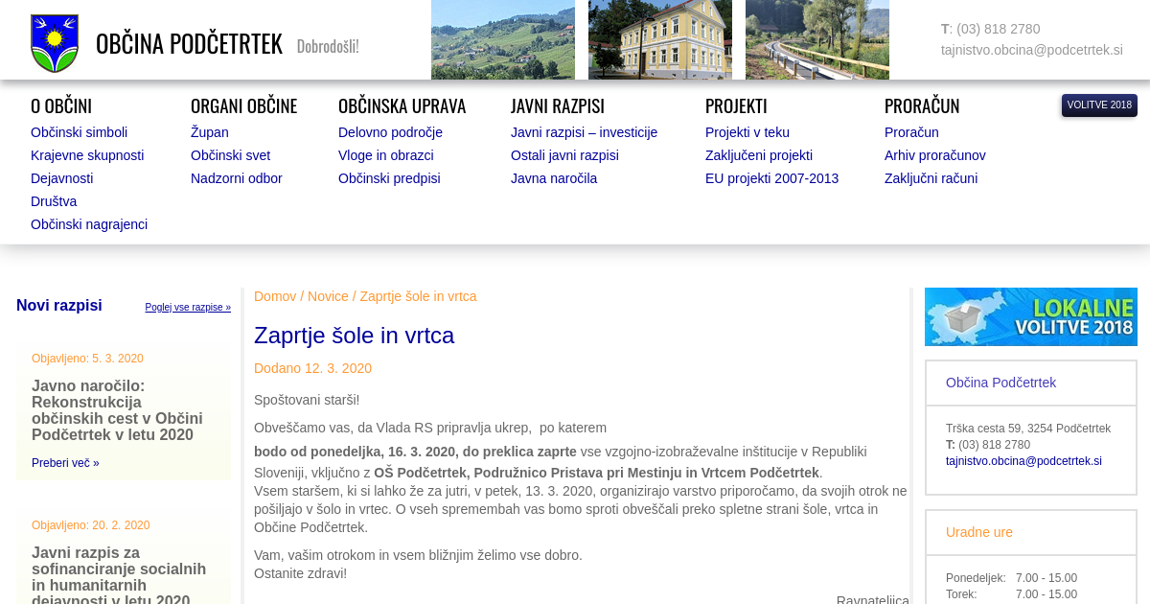Click the sidebar email tajnistvo.obcina@podcetrtek.si
The width and height of the screenshot is (1150, 604).
(x=1023, y=461)
